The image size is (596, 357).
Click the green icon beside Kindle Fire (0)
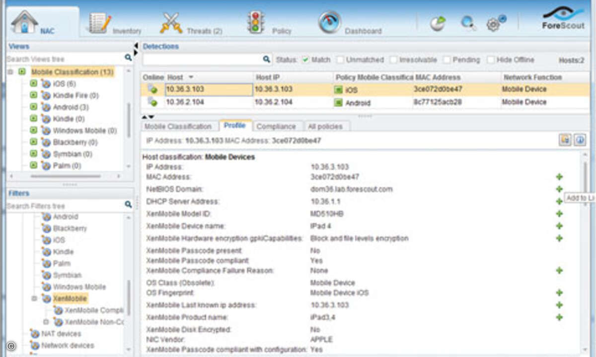33,95
